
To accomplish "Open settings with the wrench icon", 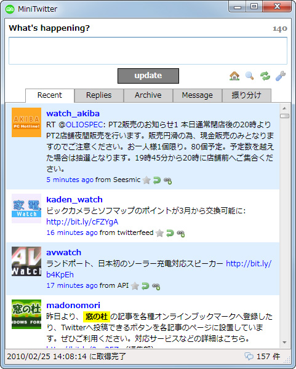I will [x=281, y=76].
